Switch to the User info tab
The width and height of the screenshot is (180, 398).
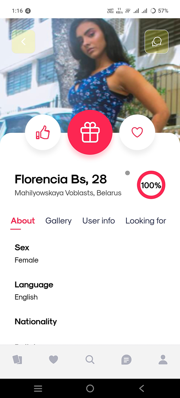(99, 221)
